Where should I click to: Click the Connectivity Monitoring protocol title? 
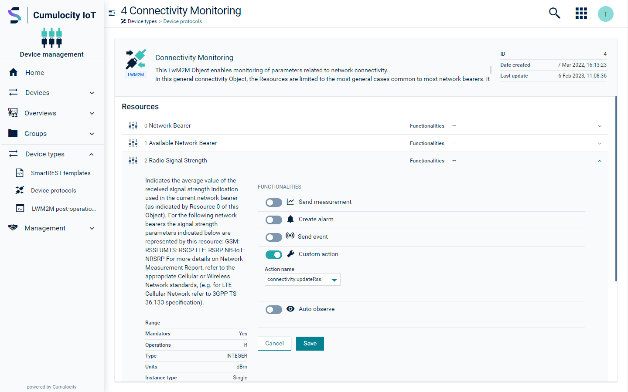coord(194,57)
